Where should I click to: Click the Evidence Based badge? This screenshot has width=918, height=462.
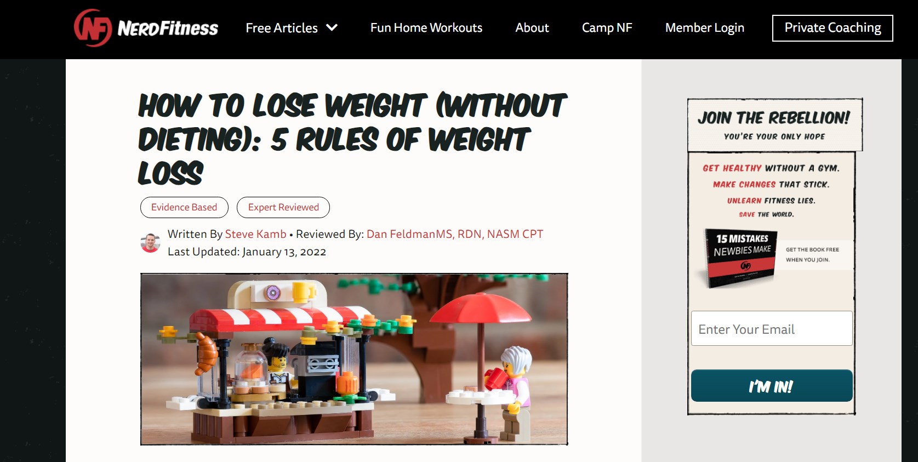tap(184, 207)
